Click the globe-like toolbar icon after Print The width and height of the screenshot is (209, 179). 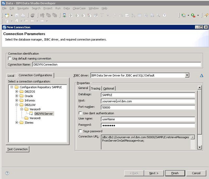[33, 15]
